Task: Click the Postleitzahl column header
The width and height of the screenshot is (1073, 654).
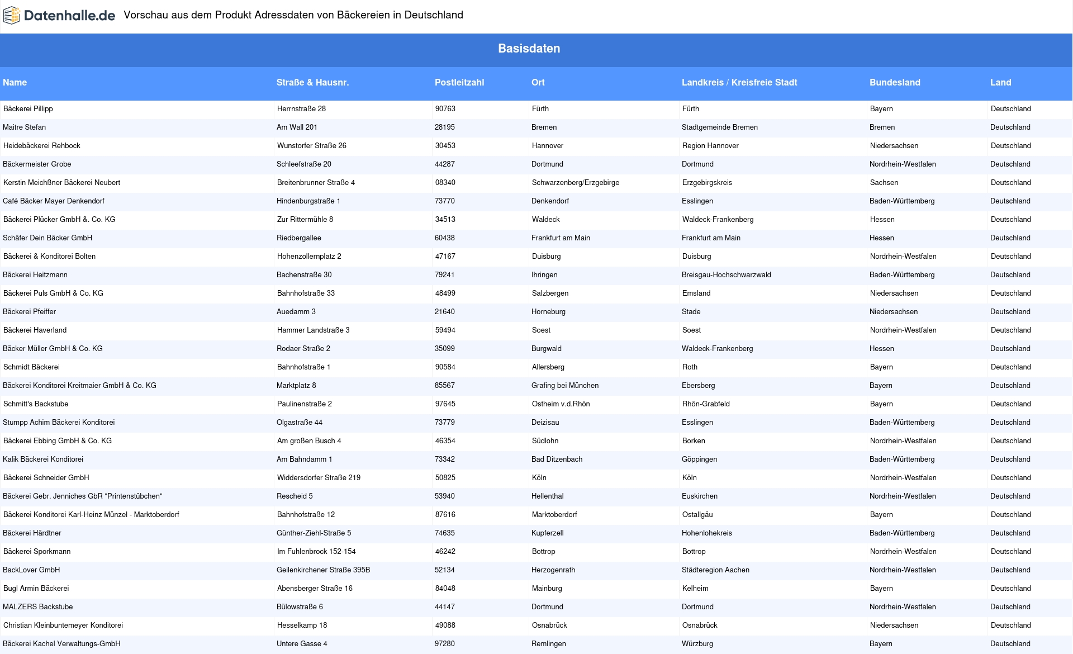Action: (x=459, y=82)
